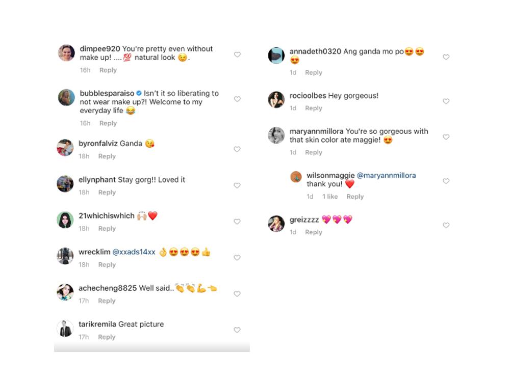
Task: Open rocioolbes profile avatar
Action: [276, 99]
